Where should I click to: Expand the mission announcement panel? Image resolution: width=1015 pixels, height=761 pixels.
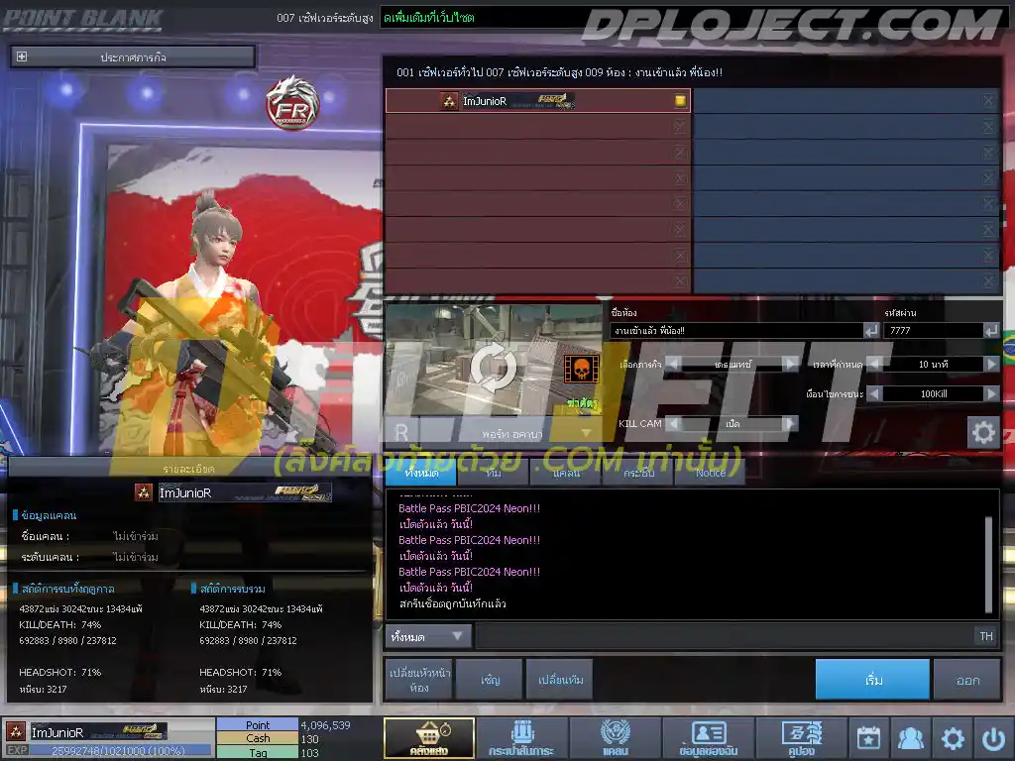[x=22, y=56]
